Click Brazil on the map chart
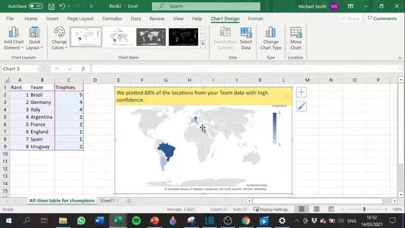The width and height of the screenshot is (405, 228). point(167,151)
